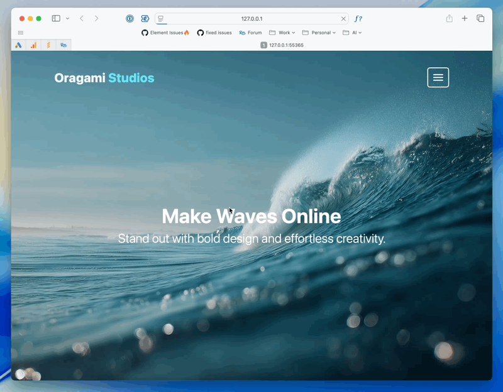Expand the AI bookmarks folder
The image size is (503, 392).
tap(352, 33)
